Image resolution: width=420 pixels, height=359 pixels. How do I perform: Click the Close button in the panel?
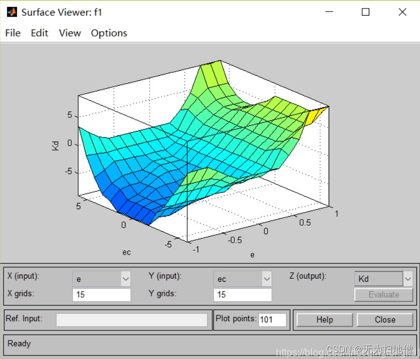pos(385,320)
